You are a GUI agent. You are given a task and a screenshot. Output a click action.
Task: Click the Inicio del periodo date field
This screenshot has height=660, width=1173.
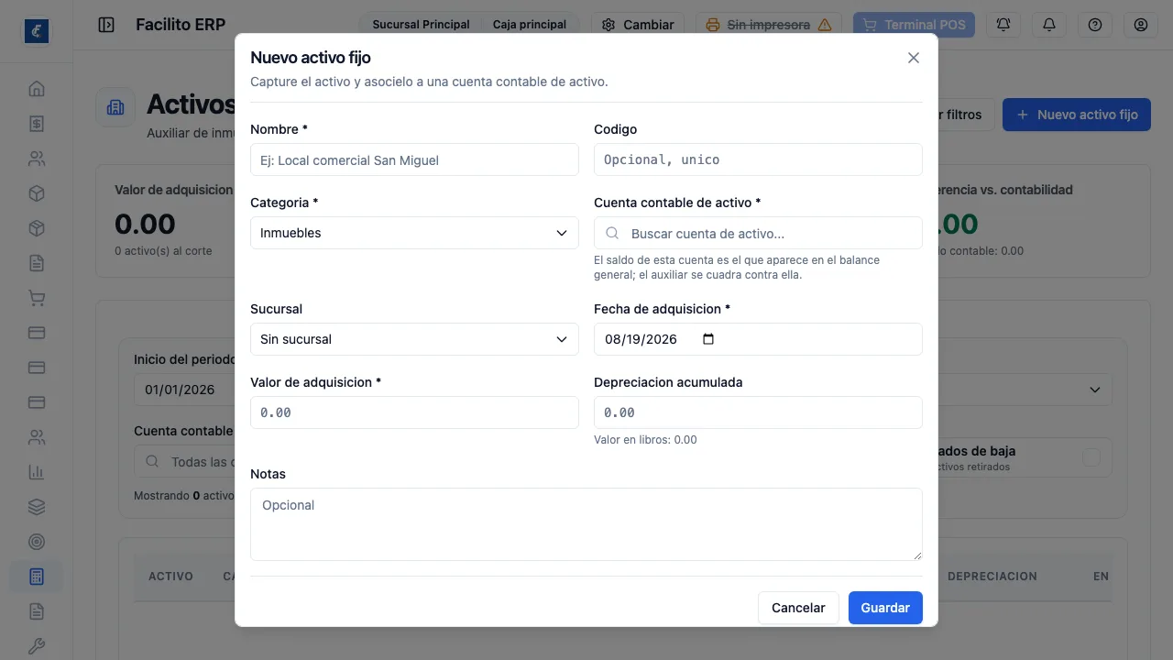click(x=183, y=390)
